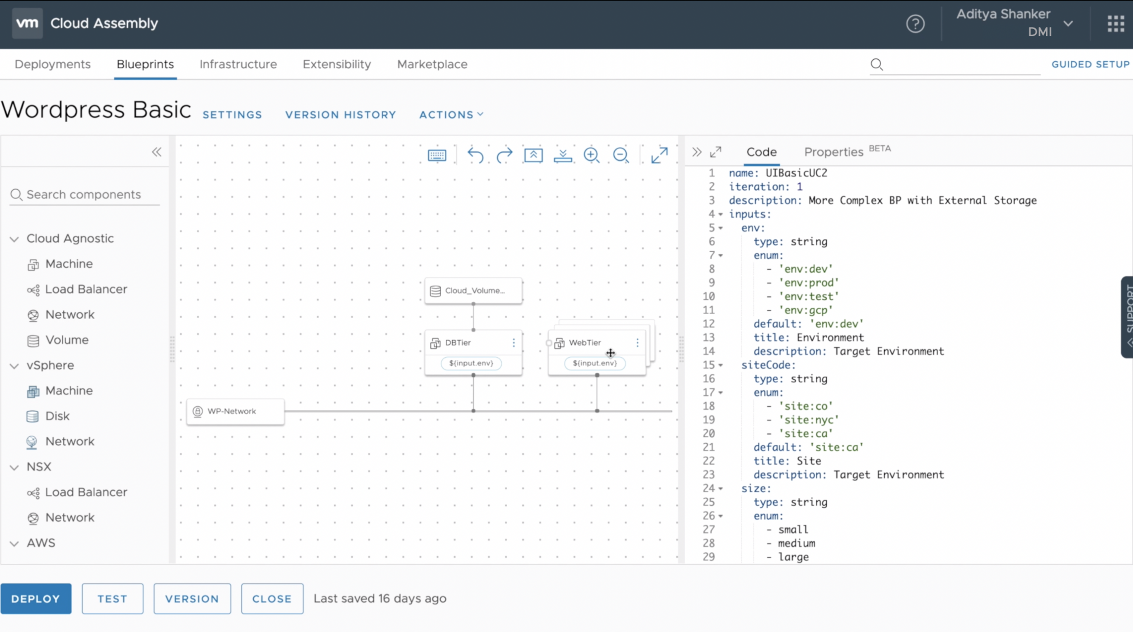Click the keyboard shortcuts icon in canvas toolbar
1133x632 pixels.
tap(437, 155)
